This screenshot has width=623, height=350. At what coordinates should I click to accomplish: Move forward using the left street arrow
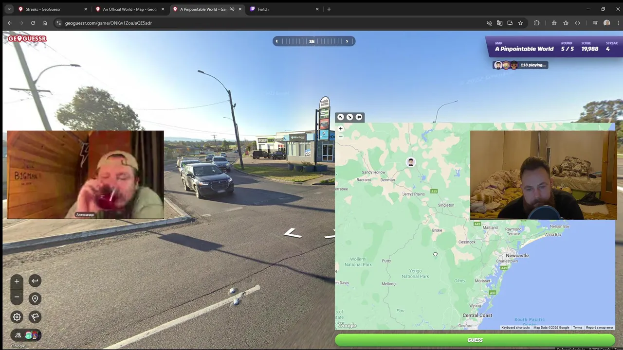[x=293, y=234]
